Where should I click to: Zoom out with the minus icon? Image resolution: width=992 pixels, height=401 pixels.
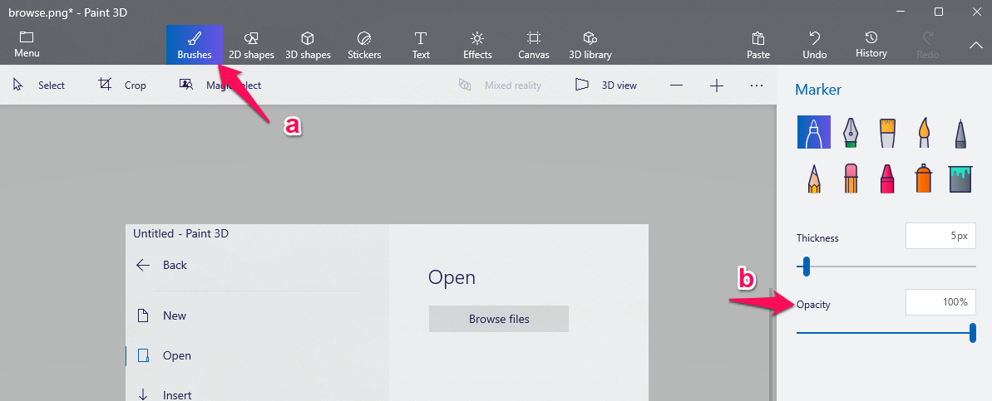(x=676, y=86)
